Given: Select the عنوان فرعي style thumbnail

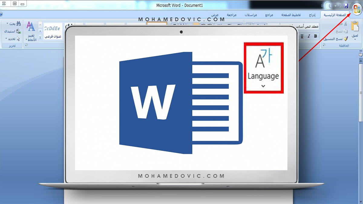Looking at the screenshot, I should pos(53,31).
